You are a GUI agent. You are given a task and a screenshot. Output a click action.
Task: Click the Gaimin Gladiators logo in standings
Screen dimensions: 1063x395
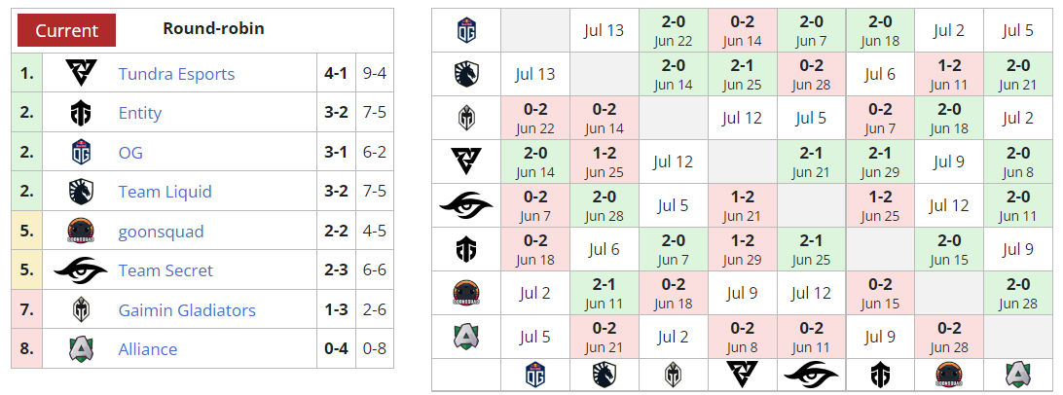tap(80, 310)
